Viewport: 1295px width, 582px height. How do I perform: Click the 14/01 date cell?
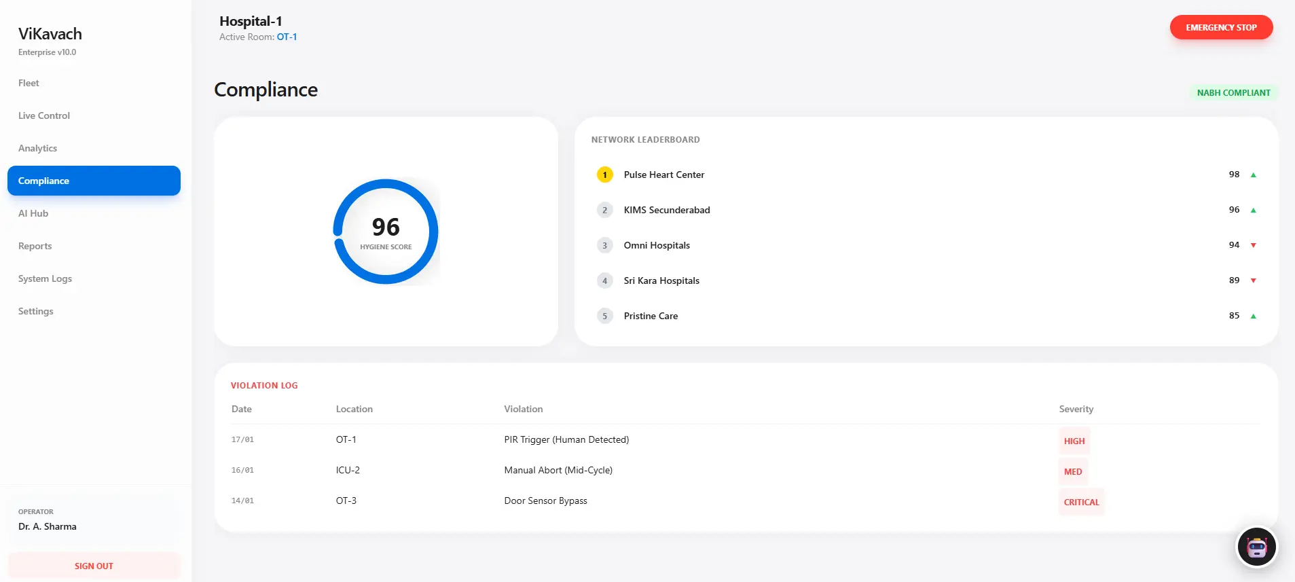click(x=242, y=501)
